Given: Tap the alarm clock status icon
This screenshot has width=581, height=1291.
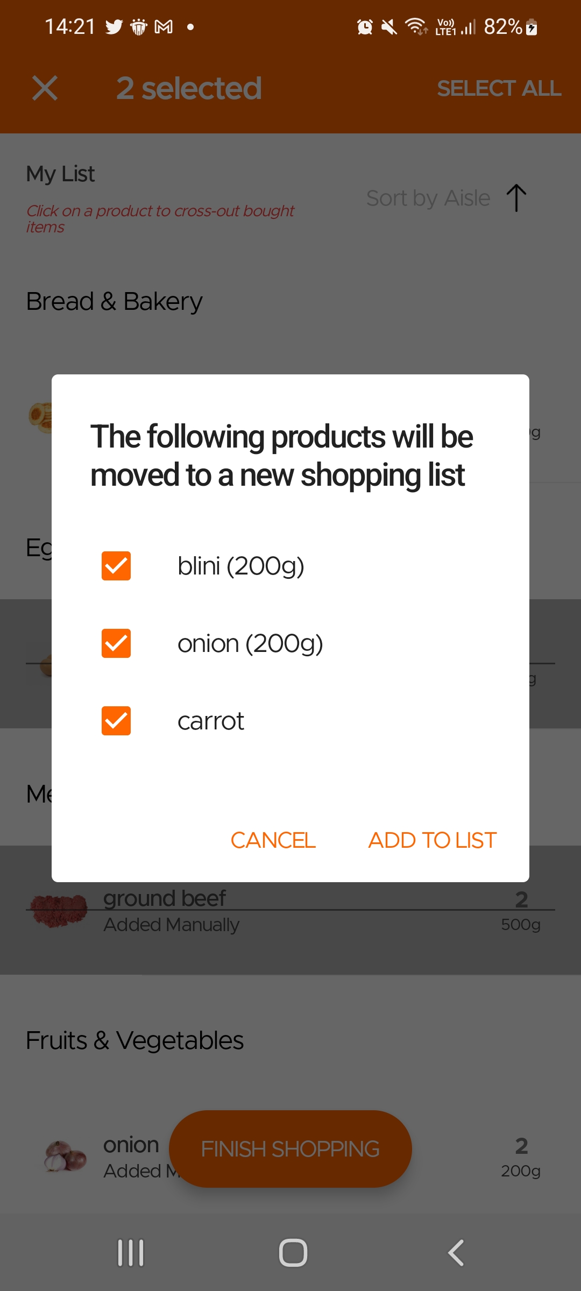Looking at the screenshot, I should pyautogui.click(x=365, y=27).
